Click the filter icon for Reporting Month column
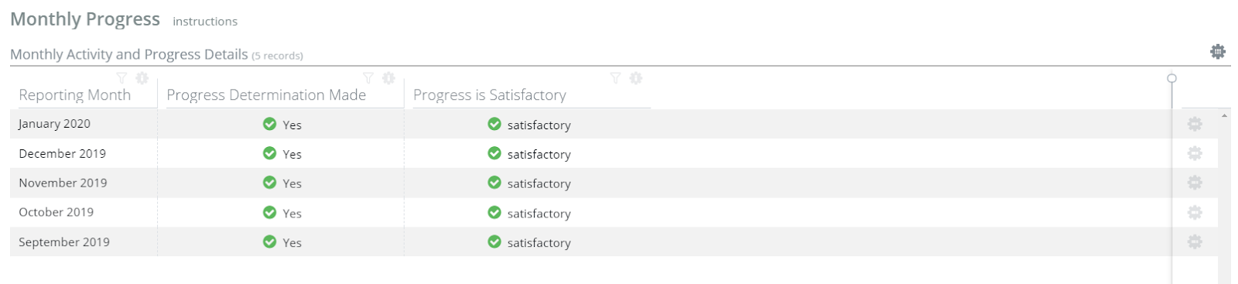The height and width of the screenshot is (284, 1238). tap(121, 78)
